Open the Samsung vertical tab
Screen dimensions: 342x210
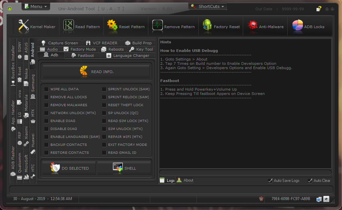[33, 87]
